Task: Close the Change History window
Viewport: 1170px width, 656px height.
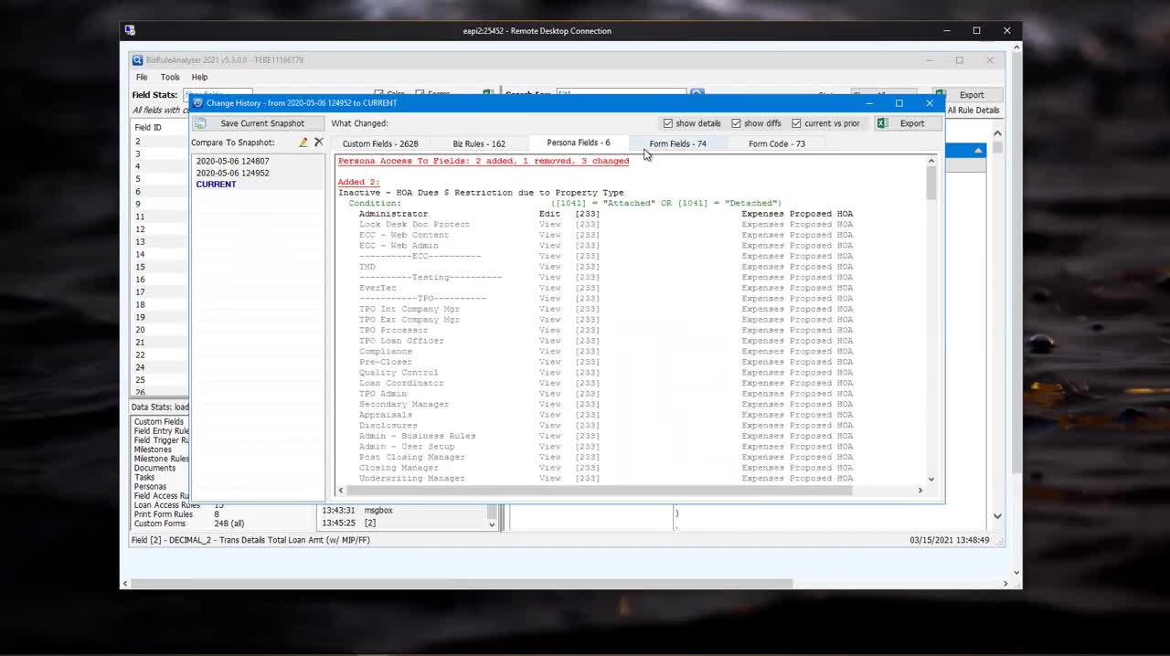Action: pyautogui.click(x=930, y=103)
